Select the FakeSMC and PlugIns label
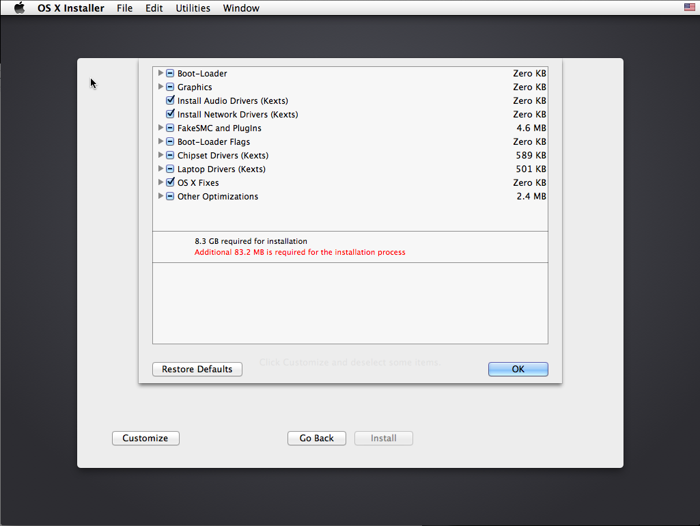 219,128
